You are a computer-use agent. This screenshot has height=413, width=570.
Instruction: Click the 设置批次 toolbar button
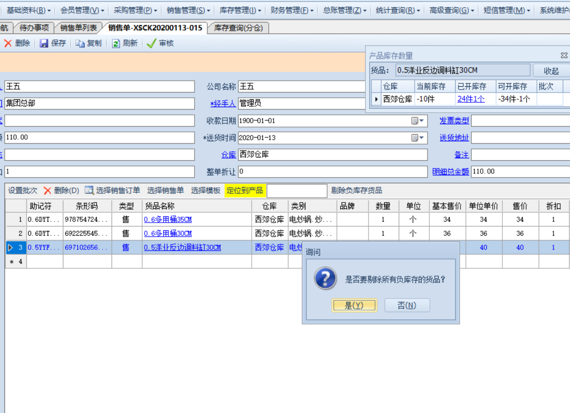coord(22,190)
